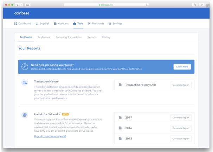Open the History tab
Viewport: 213px width, 152px height.
coord(106,37)
